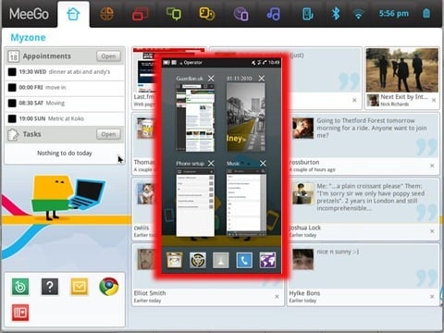Open the phone's grey home launcher icon
444x333 pixels.
click(x=221, y=260)
